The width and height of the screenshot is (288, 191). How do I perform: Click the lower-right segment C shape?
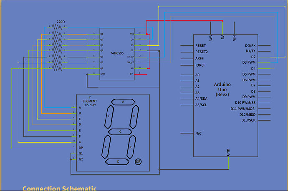coord(131,147)
